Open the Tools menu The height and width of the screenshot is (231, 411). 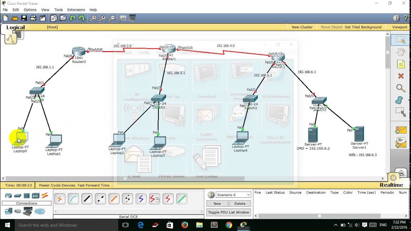pyautogui.click(x=58, y=10)
